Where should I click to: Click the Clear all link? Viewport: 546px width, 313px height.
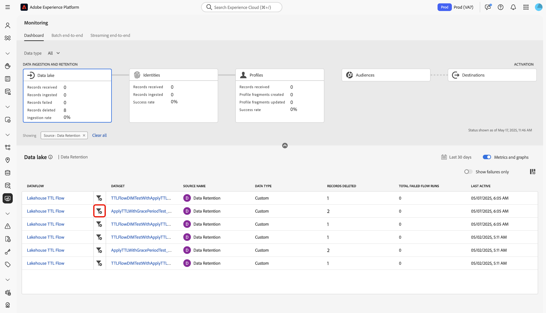99,135
